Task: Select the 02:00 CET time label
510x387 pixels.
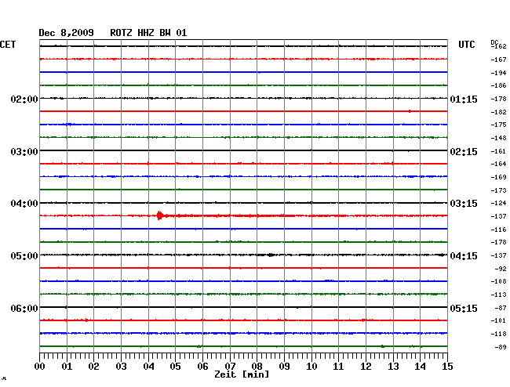Action: coord(24,99)
